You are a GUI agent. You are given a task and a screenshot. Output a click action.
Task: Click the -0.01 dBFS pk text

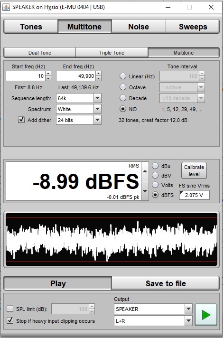pos(123,197)
